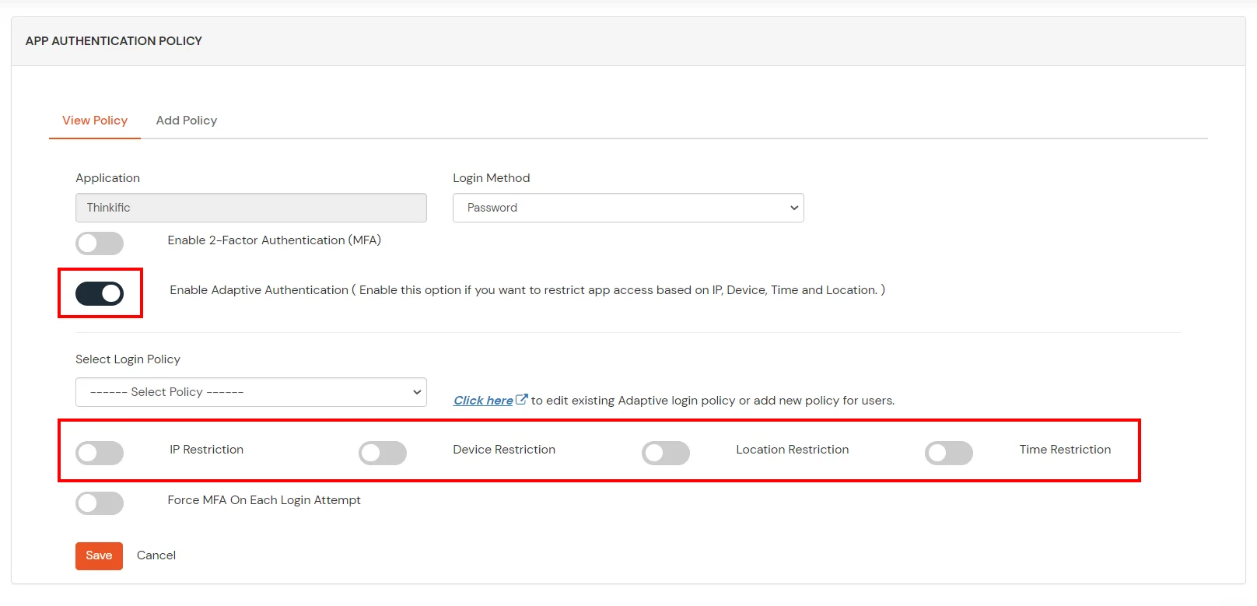This screenshot has width=1257, height=606.
Task: Enable the Device Restriction toggle
Action: coord(383,453)
